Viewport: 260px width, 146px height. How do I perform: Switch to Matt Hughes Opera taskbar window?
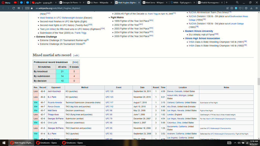[21, 143]
